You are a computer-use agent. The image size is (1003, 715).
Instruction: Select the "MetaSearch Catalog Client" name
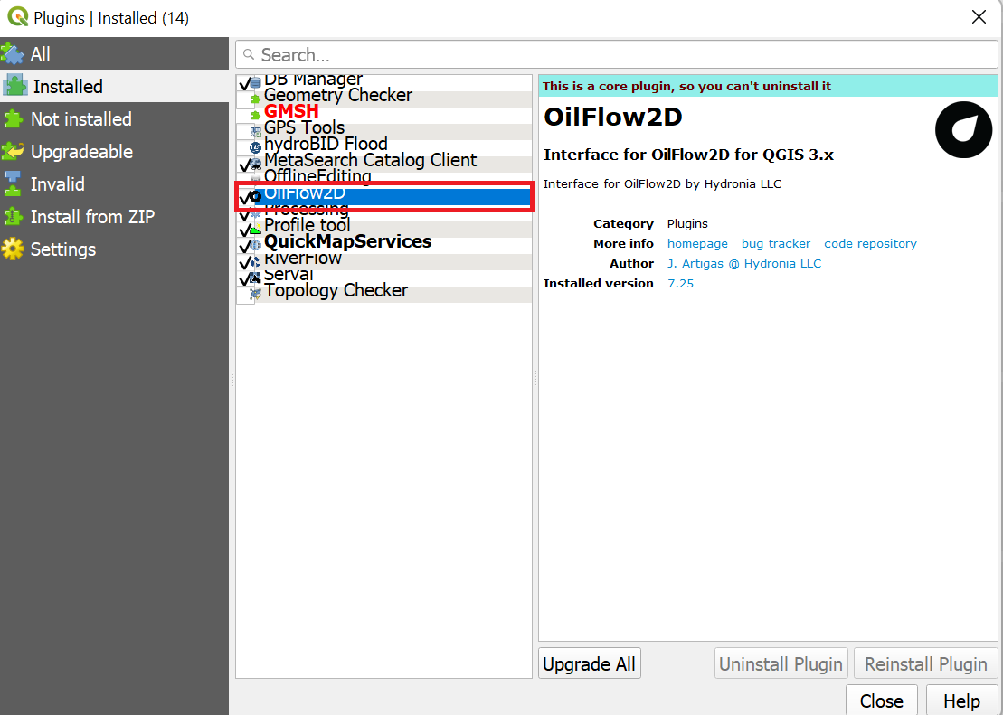(x=371, y=160)
